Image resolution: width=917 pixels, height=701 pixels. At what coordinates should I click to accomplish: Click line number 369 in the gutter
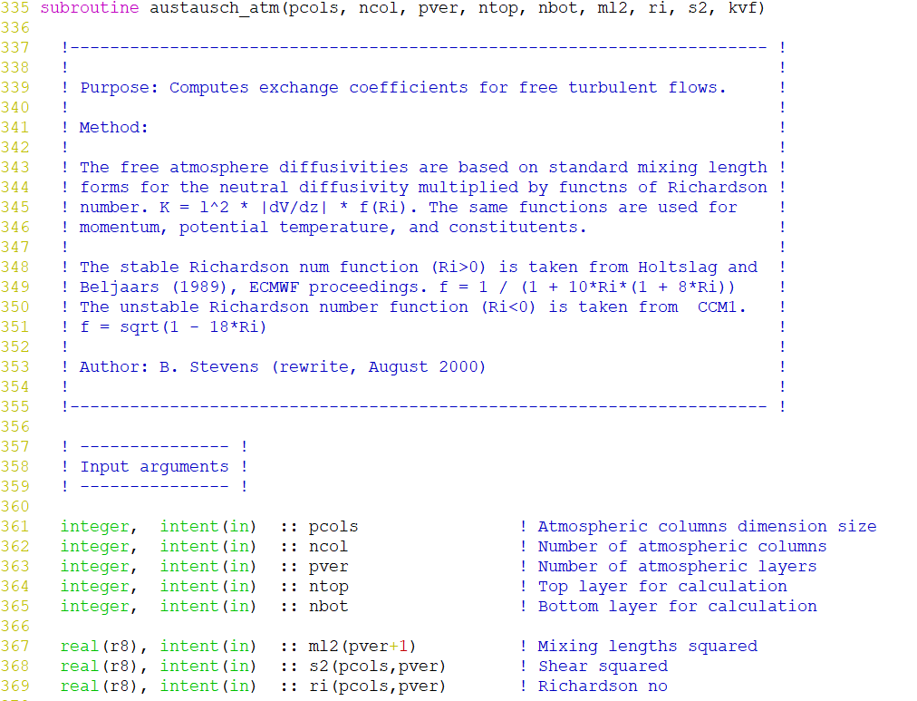[14, 686]
